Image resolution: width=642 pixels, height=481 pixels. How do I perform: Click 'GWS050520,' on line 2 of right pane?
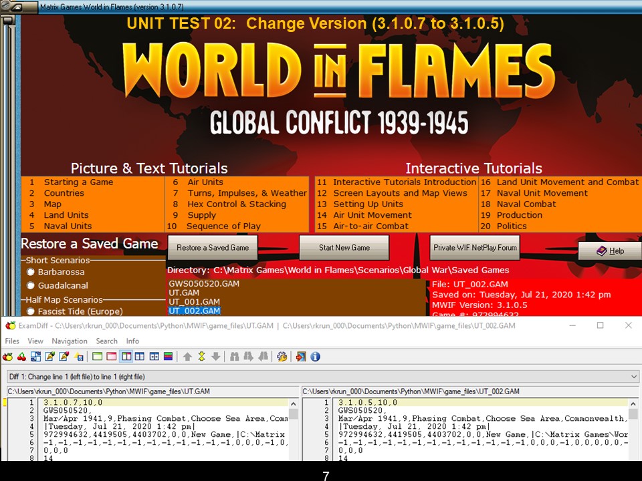point(358,410)
